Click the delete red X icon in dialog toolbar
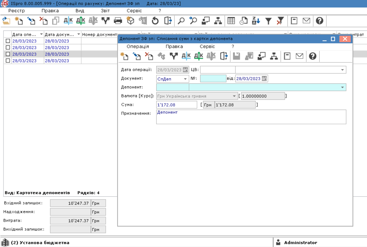Image resolution: width=367 pixels, height=247 pixels. (149, 56)
